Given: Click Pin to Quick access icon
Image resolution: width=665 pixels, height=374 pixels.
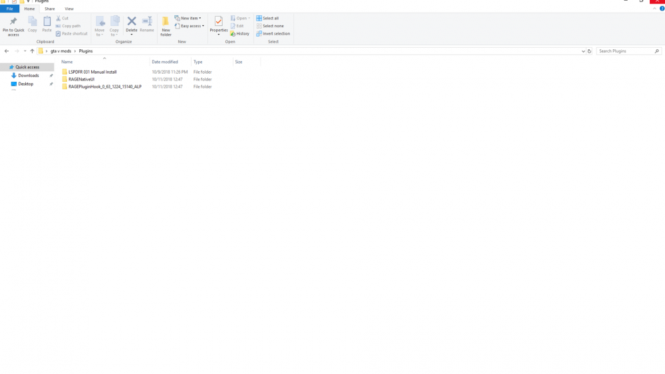Looking at the screenshot, I should coord(13,22).
